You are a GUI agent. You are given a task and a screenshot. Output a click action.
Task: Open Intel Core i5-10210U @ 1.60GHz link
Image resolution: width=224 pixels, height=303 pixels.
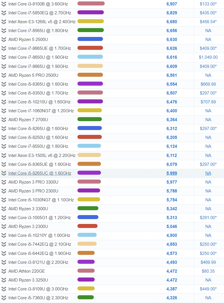(x=40, y=102)
